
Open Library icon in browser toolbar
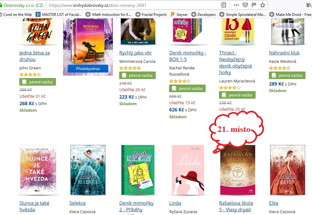[309, 5]
